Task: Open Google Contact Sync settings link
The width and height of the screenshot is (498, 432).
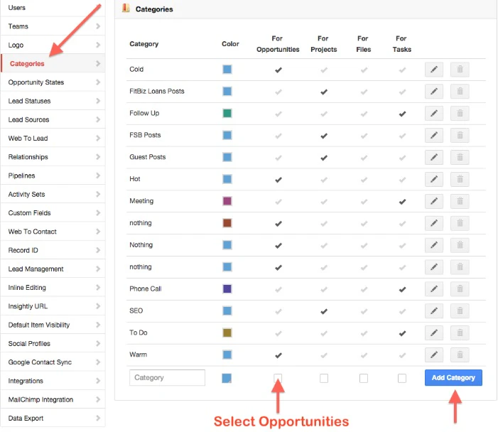Action: [x=53, y=362]
